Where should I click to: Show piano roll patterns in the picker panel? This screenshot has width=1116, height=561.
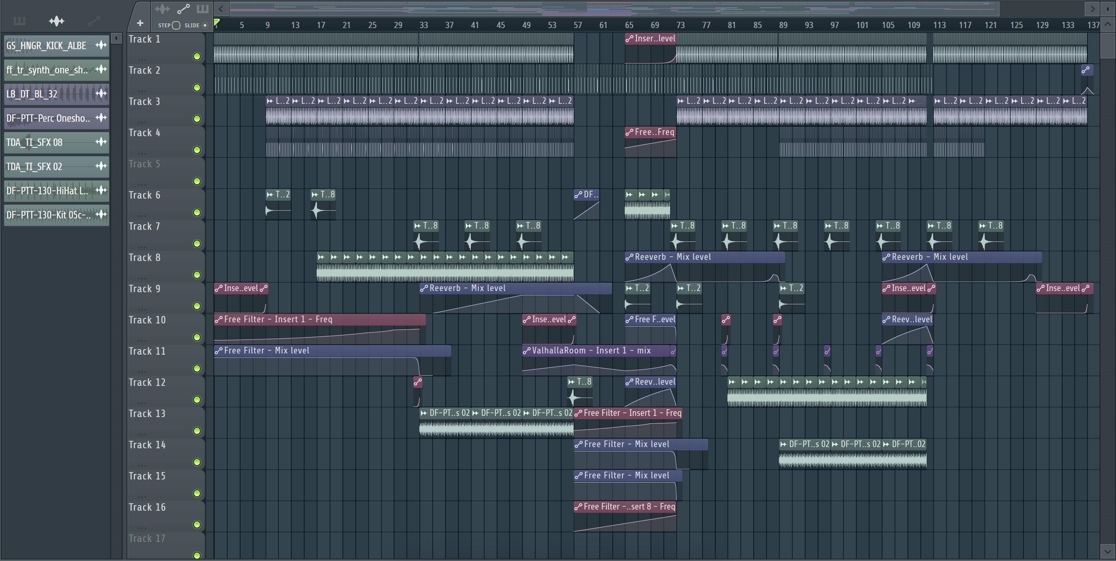pyautogui.click(x=20, y=21)
